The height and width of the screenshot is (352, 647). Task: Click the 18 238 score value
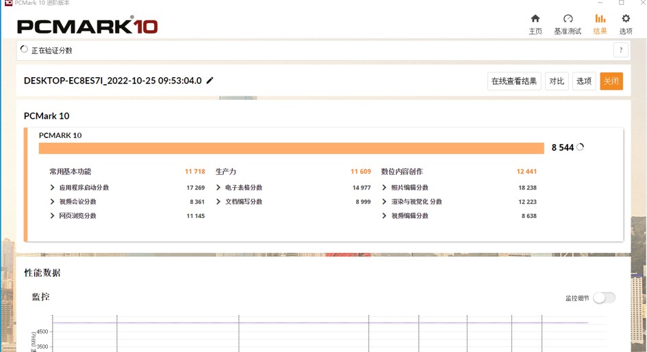527,187
